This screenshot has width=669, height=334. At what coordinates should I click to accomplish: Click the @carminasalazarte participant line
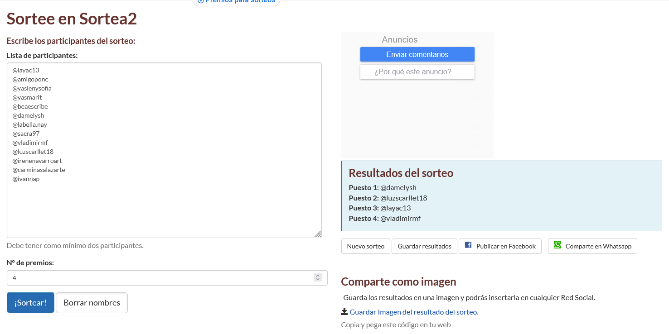(x=39, y=170)
